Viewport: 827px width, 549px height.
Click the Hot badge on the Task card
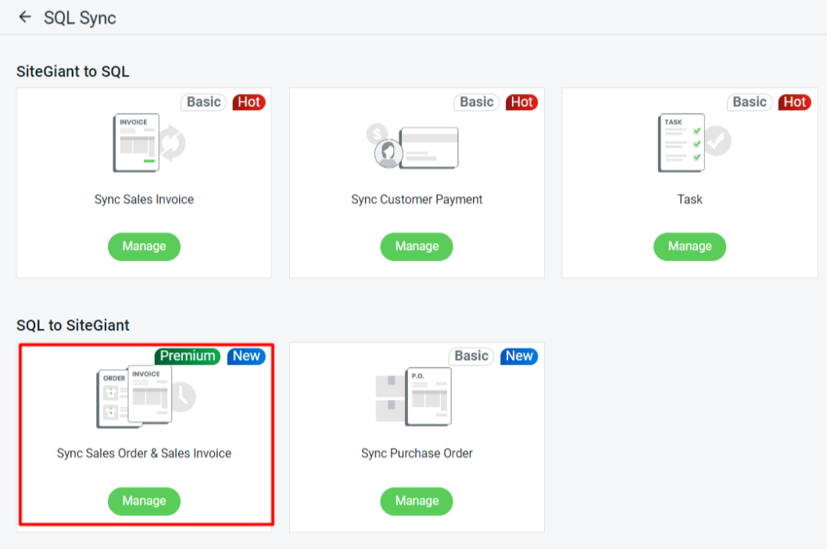[x=794, y=102]
